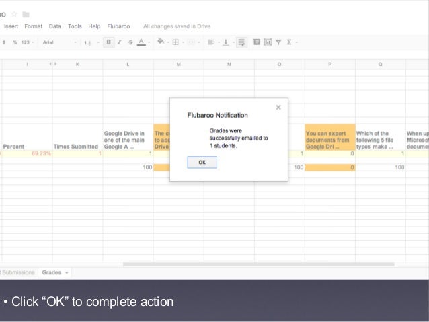The height and width of the screenshot is (322, 429).
Task: Open horizontal align options
Action: pos(210,42)
